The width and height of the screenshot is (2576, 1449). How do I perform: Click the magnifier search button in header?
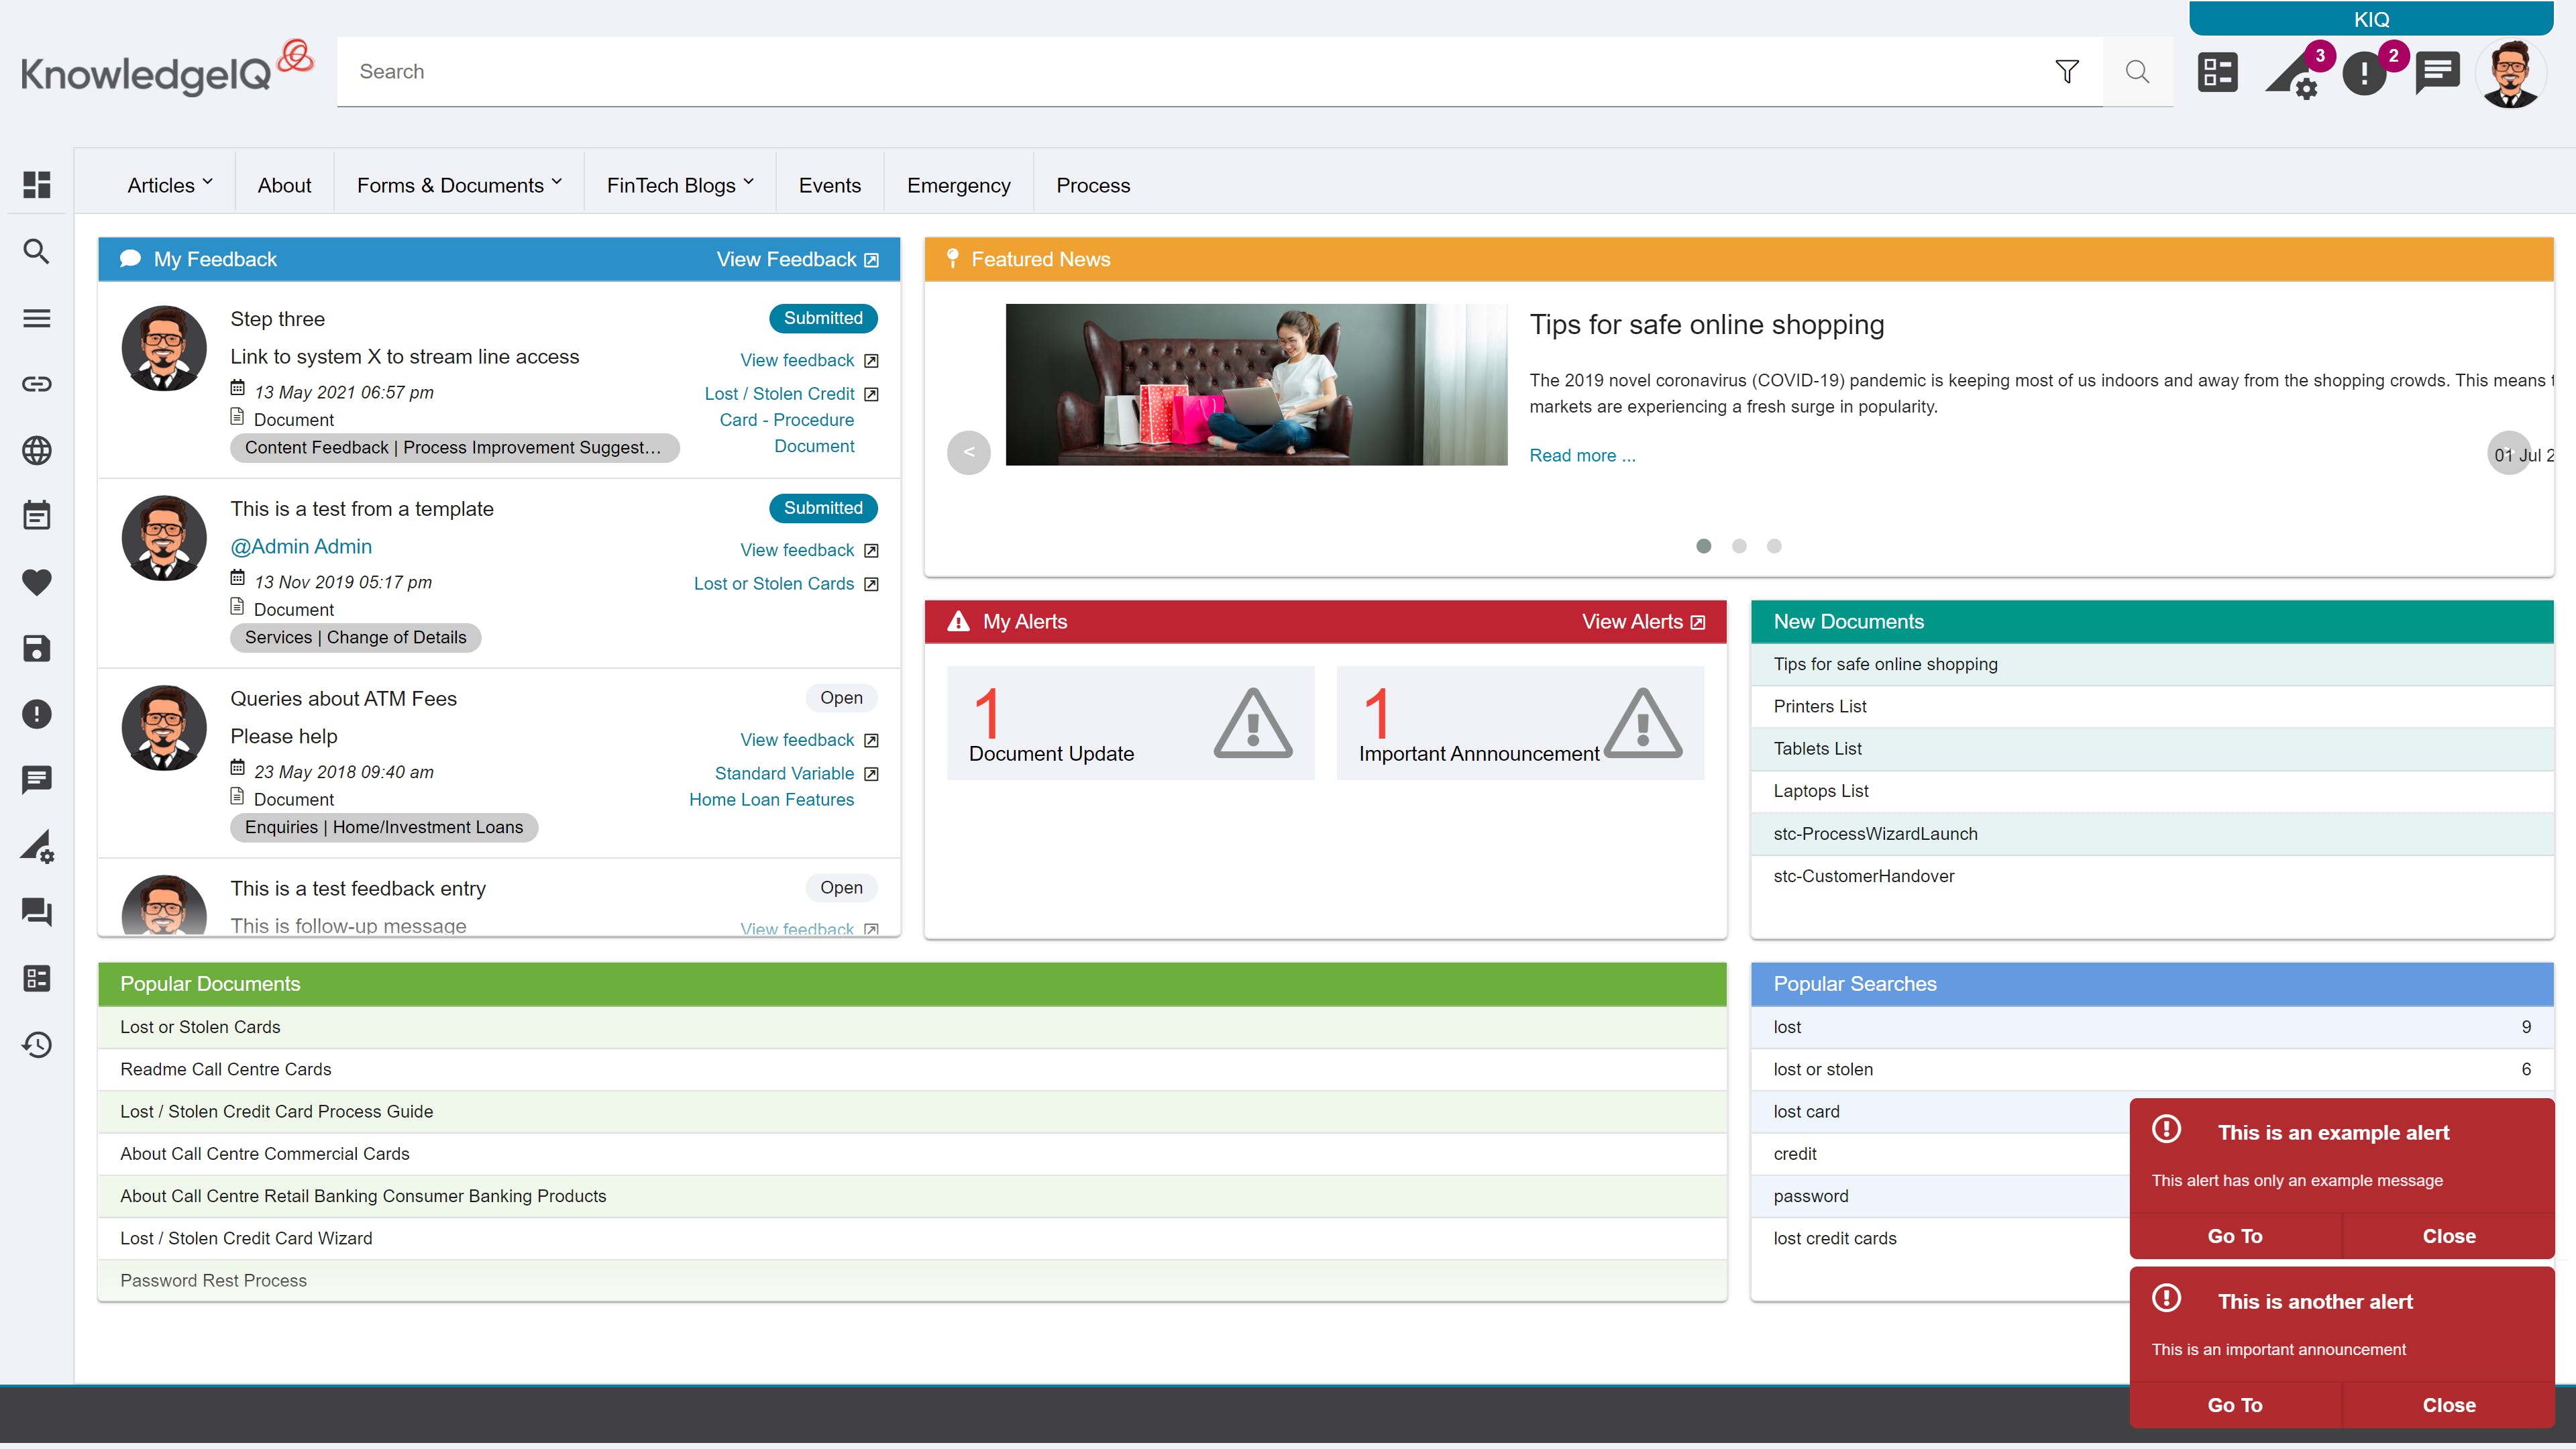2137,71
